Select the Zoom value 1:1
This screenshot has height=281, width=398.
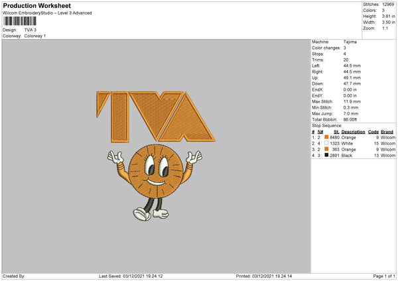385,28
